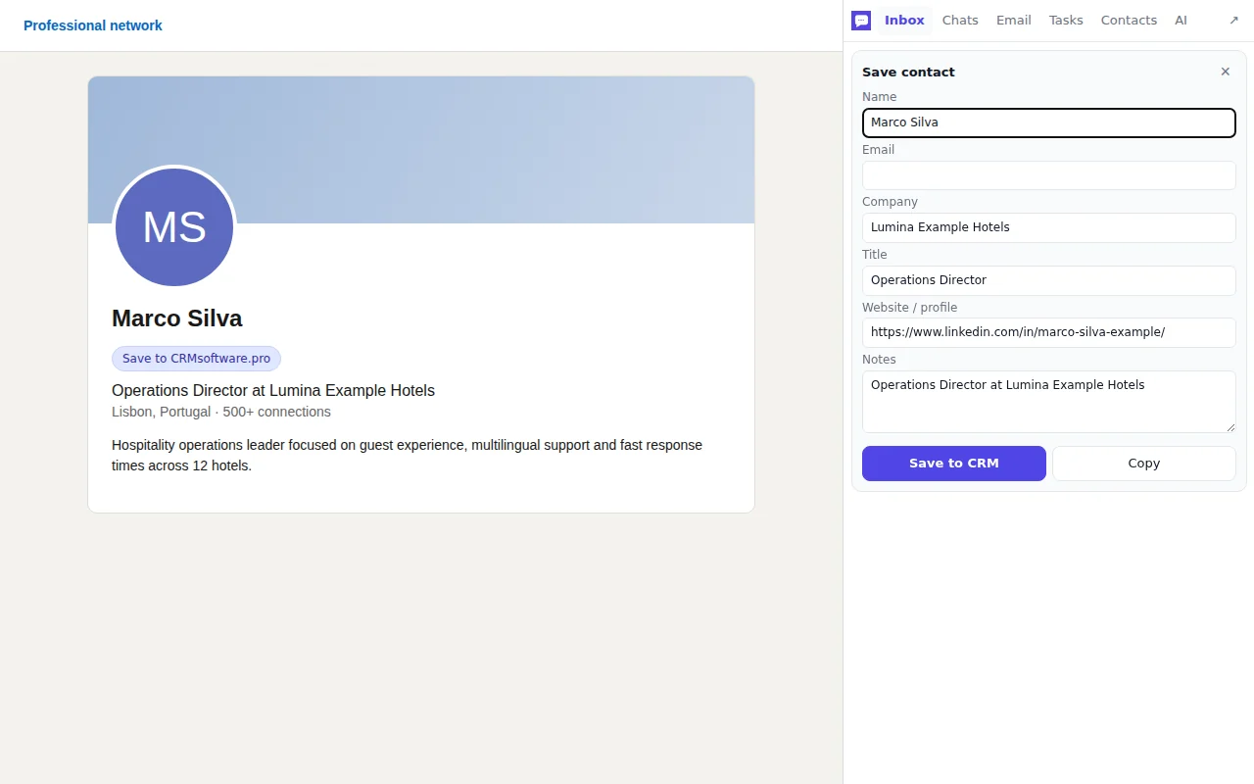This screenshot has width=1254, height=784.
Task: Click 'Operations Director at Lumina Example Hotels' headline
Action: (273, 390)
